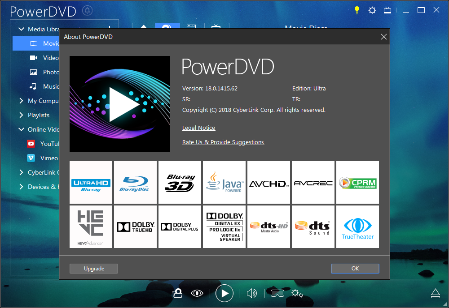Collapse the Media Library tree

click(x=21, y=29)
